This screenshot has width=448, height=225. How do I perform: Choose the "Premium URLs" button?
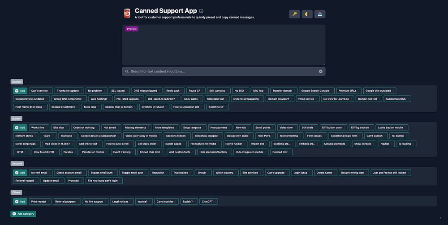[349, 91]
